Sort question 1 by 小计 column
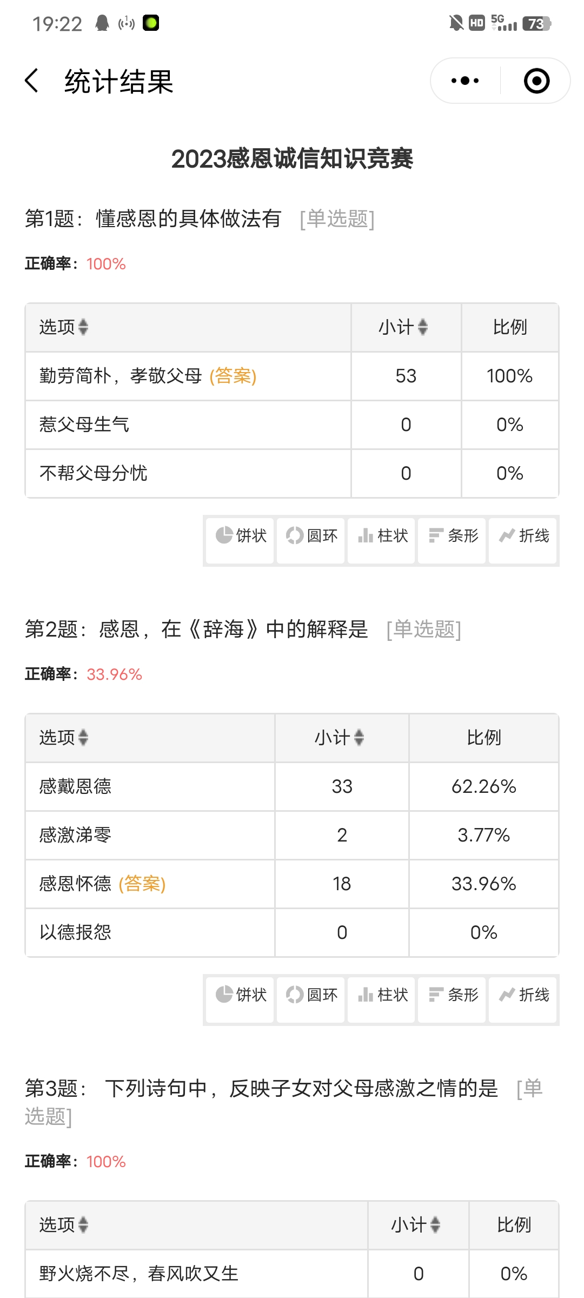The image size is (584, 1298). 422,327
